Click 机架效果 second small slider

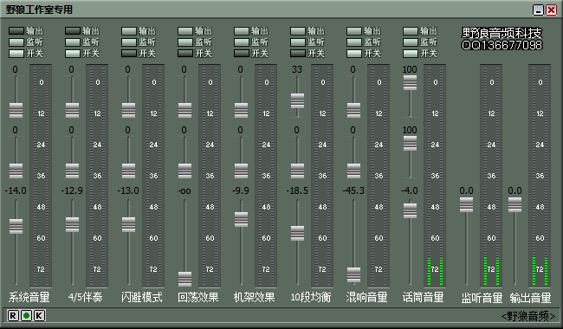[242, 171]
